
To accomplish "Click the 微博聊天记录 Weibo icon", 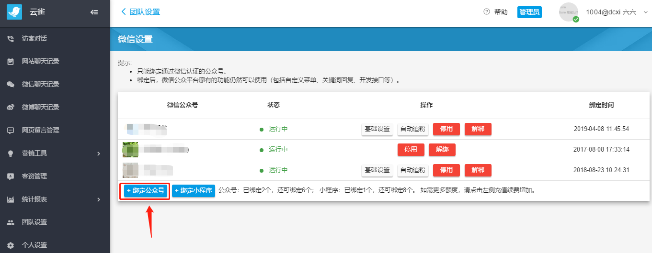I will click(11, 108).
